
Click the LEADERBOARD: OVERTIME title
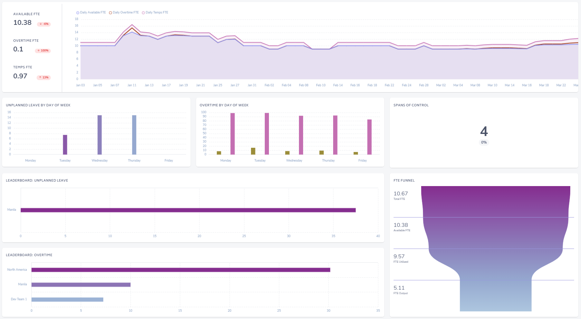(x=29, y=255)
